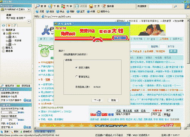Click the quick search magnifier icon
This screenshot has height=137, width=190.
point(175,6)
